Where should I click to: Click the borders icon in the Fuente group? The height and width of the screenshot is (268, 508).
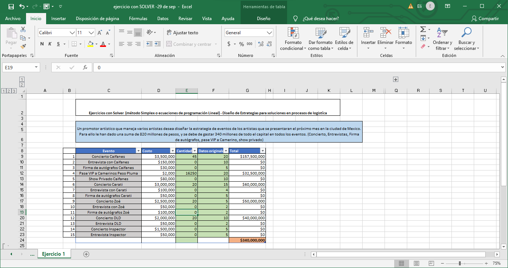(74, 44)
